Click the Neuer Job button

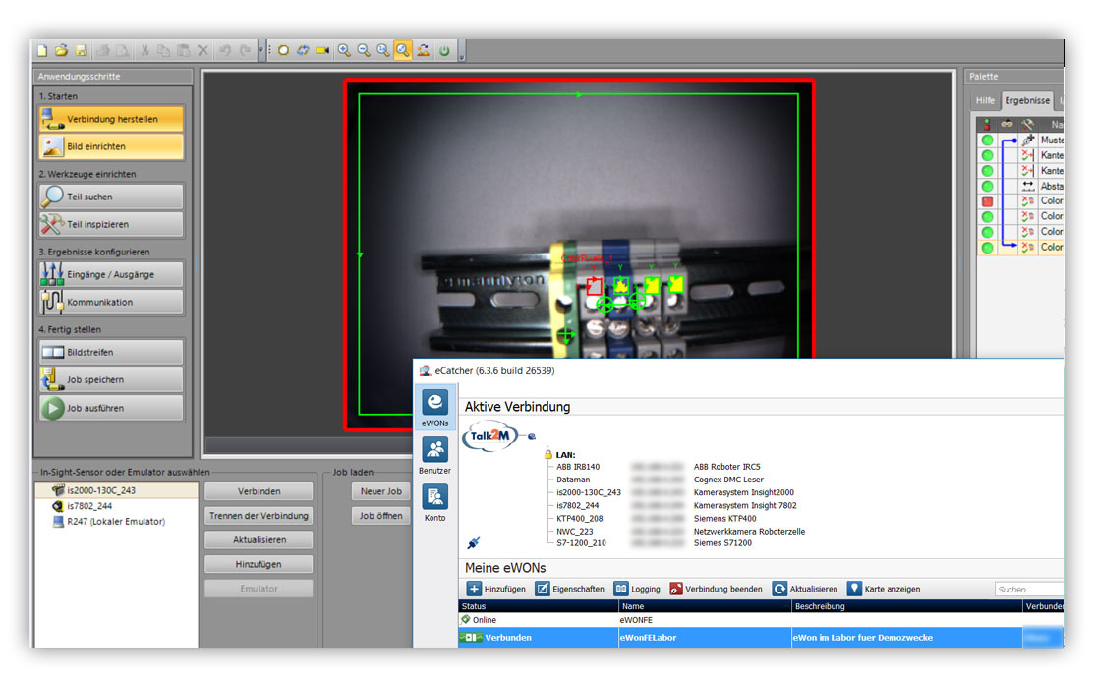click(x=381, y=491)
